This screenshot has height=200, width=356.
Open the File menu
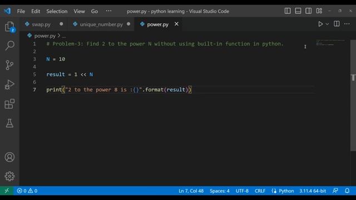pos(21,11)
